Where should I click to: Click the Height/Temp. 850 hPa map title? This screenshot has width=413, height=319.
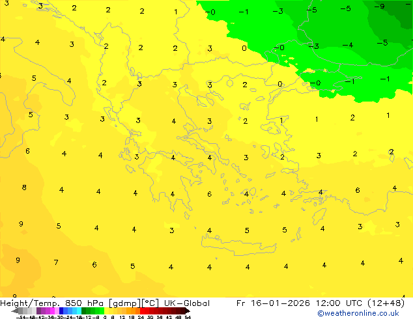point(51,303)
